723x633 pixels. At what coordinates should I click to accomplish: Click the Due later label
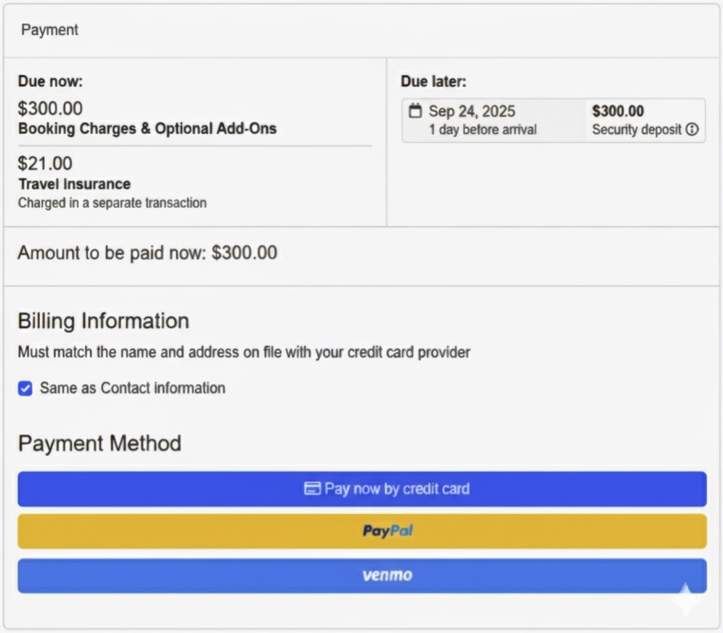[434, 82]
